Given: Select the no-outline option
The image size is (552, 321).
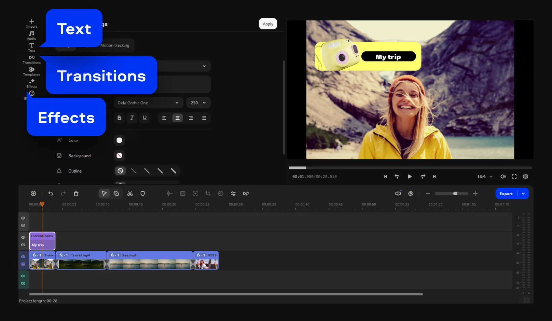Looking at the screenshot, I should click(x=120, y=171).
